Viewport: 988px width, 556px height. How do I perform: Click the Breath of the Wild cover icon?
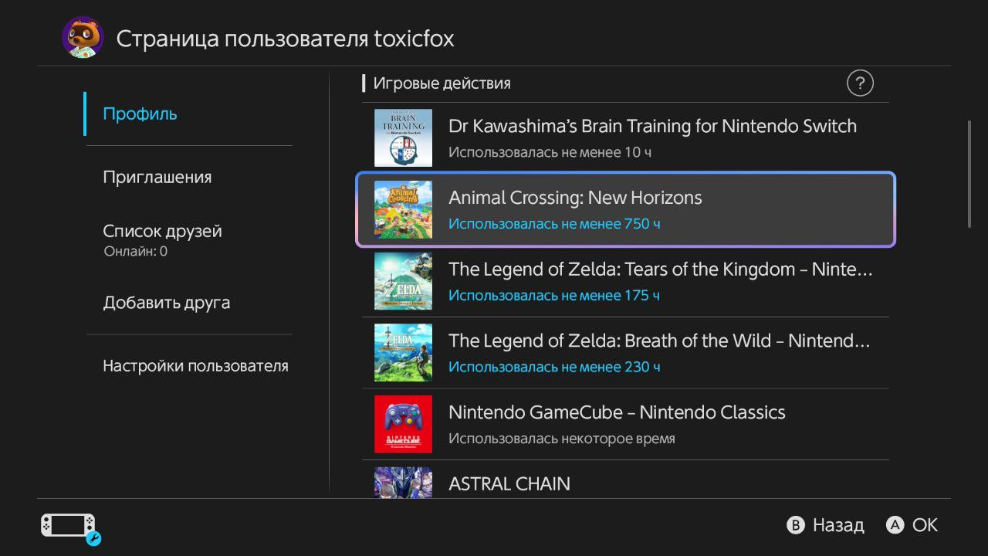point(403,353)
